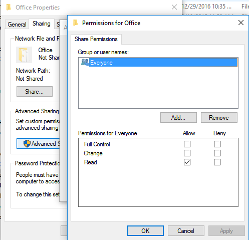Deny Full Control for Everyone
Image resolution: width=249 pixels, height=240 pixels.
pos(217,144)
